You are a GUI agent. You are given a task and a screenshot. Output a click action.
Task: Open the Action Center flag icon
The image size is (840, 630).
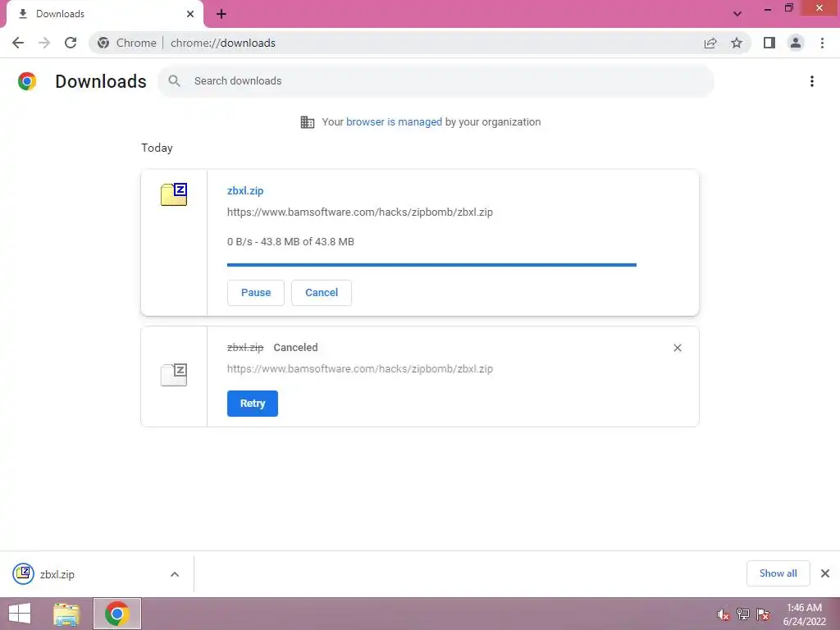coord(763,614)
